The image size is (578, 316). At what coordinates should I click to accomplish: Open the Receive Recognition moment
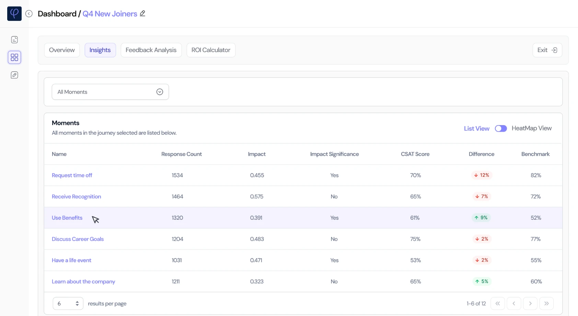[x=76, y=196]
